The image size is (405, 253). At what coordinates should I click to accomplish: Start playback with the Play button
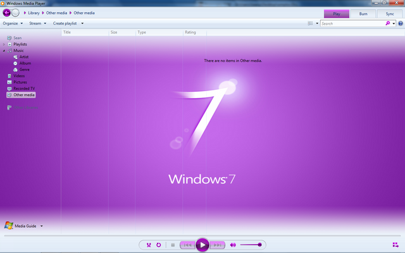click(x=202, y=245)
